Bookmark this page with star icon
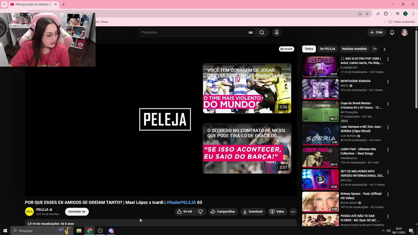The height and width of the screenshot is (235, 418). coord(367,14)
